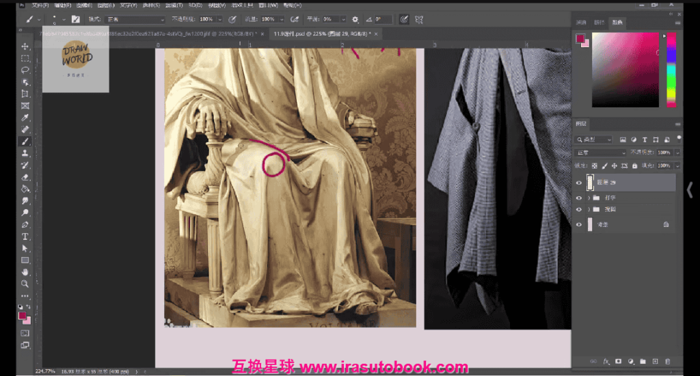This screenshot has width=700, height=376.
Task: Toggle lock transparent pixels
Action: (x=595, y=165)
